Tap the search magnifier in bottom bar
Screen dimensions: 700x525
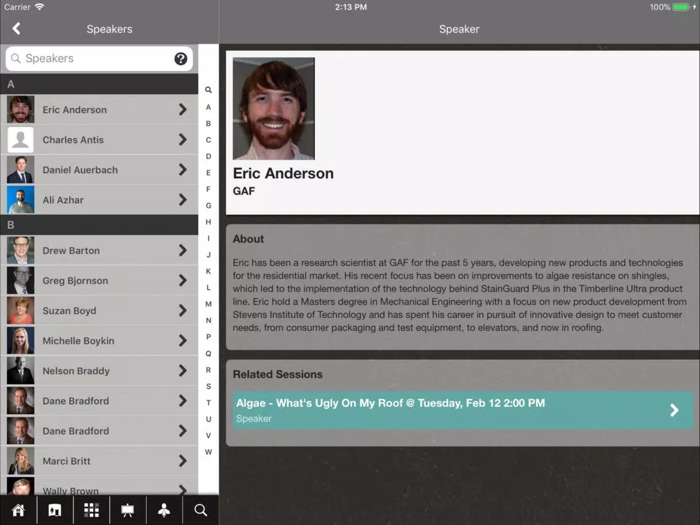(x=200, y=510)
